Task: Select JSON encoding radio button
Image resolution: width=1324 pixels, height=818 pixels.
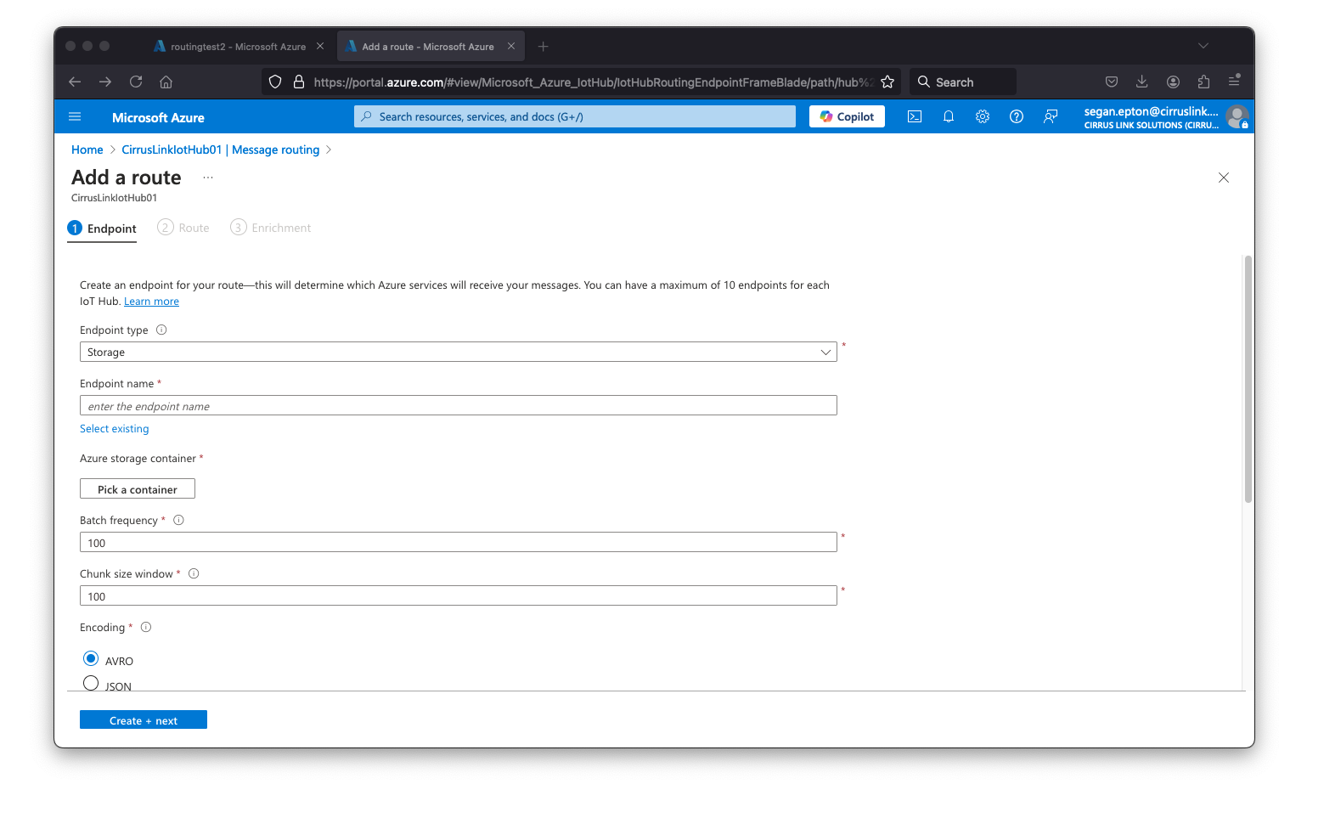Action: click(x=91, y=683)
